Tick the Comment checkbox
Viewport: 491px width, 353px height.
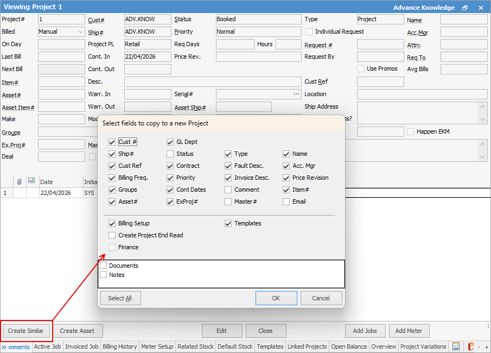pyautogui.click(x=228, y=190)
